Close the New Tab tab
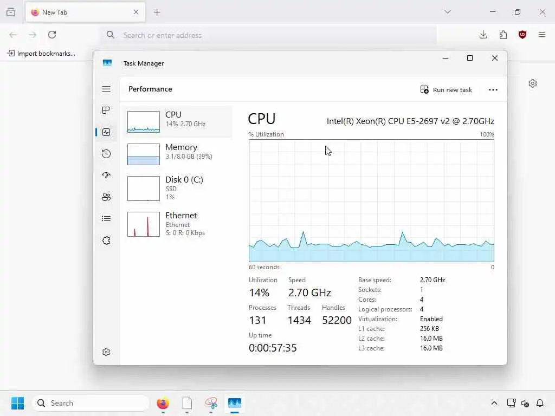The image size is (555, 416). tap(136, 12)
